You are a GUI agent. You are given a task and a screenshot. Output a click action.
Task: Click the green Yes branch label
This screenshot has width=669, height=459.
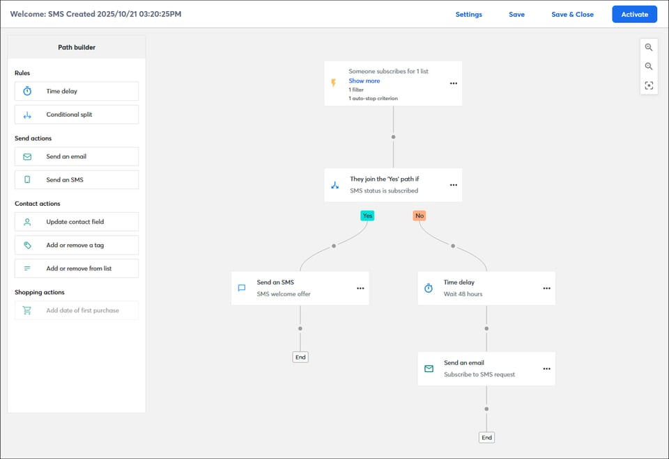(367, 216)
